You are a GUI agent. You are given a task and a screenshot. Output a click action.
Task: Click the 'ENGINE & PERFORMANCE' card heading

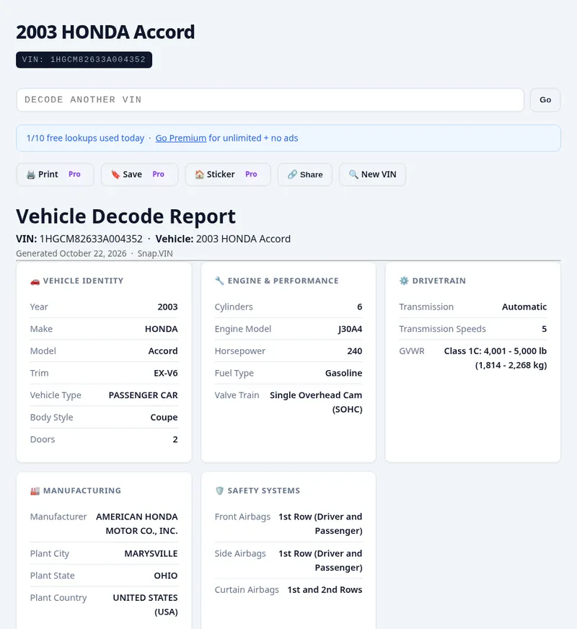point(283,281)
